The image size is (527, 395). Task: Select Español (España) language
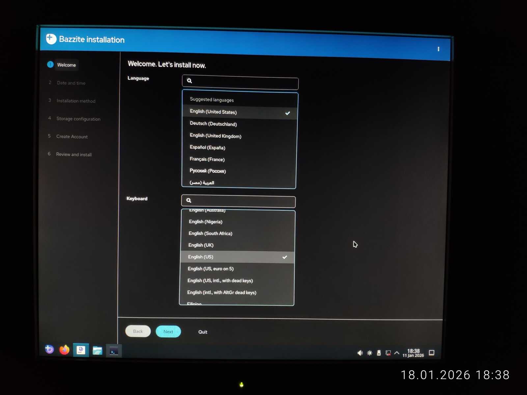coord(239,147)
